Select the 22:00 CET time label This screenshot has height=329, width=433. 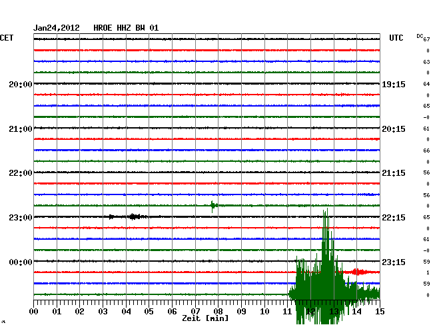(x=21, y=173)
